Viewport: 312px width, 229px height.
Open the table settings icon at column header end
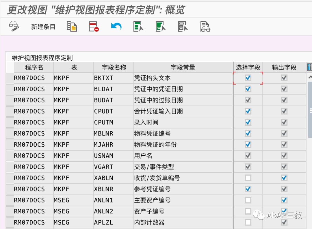coord(309,67)
